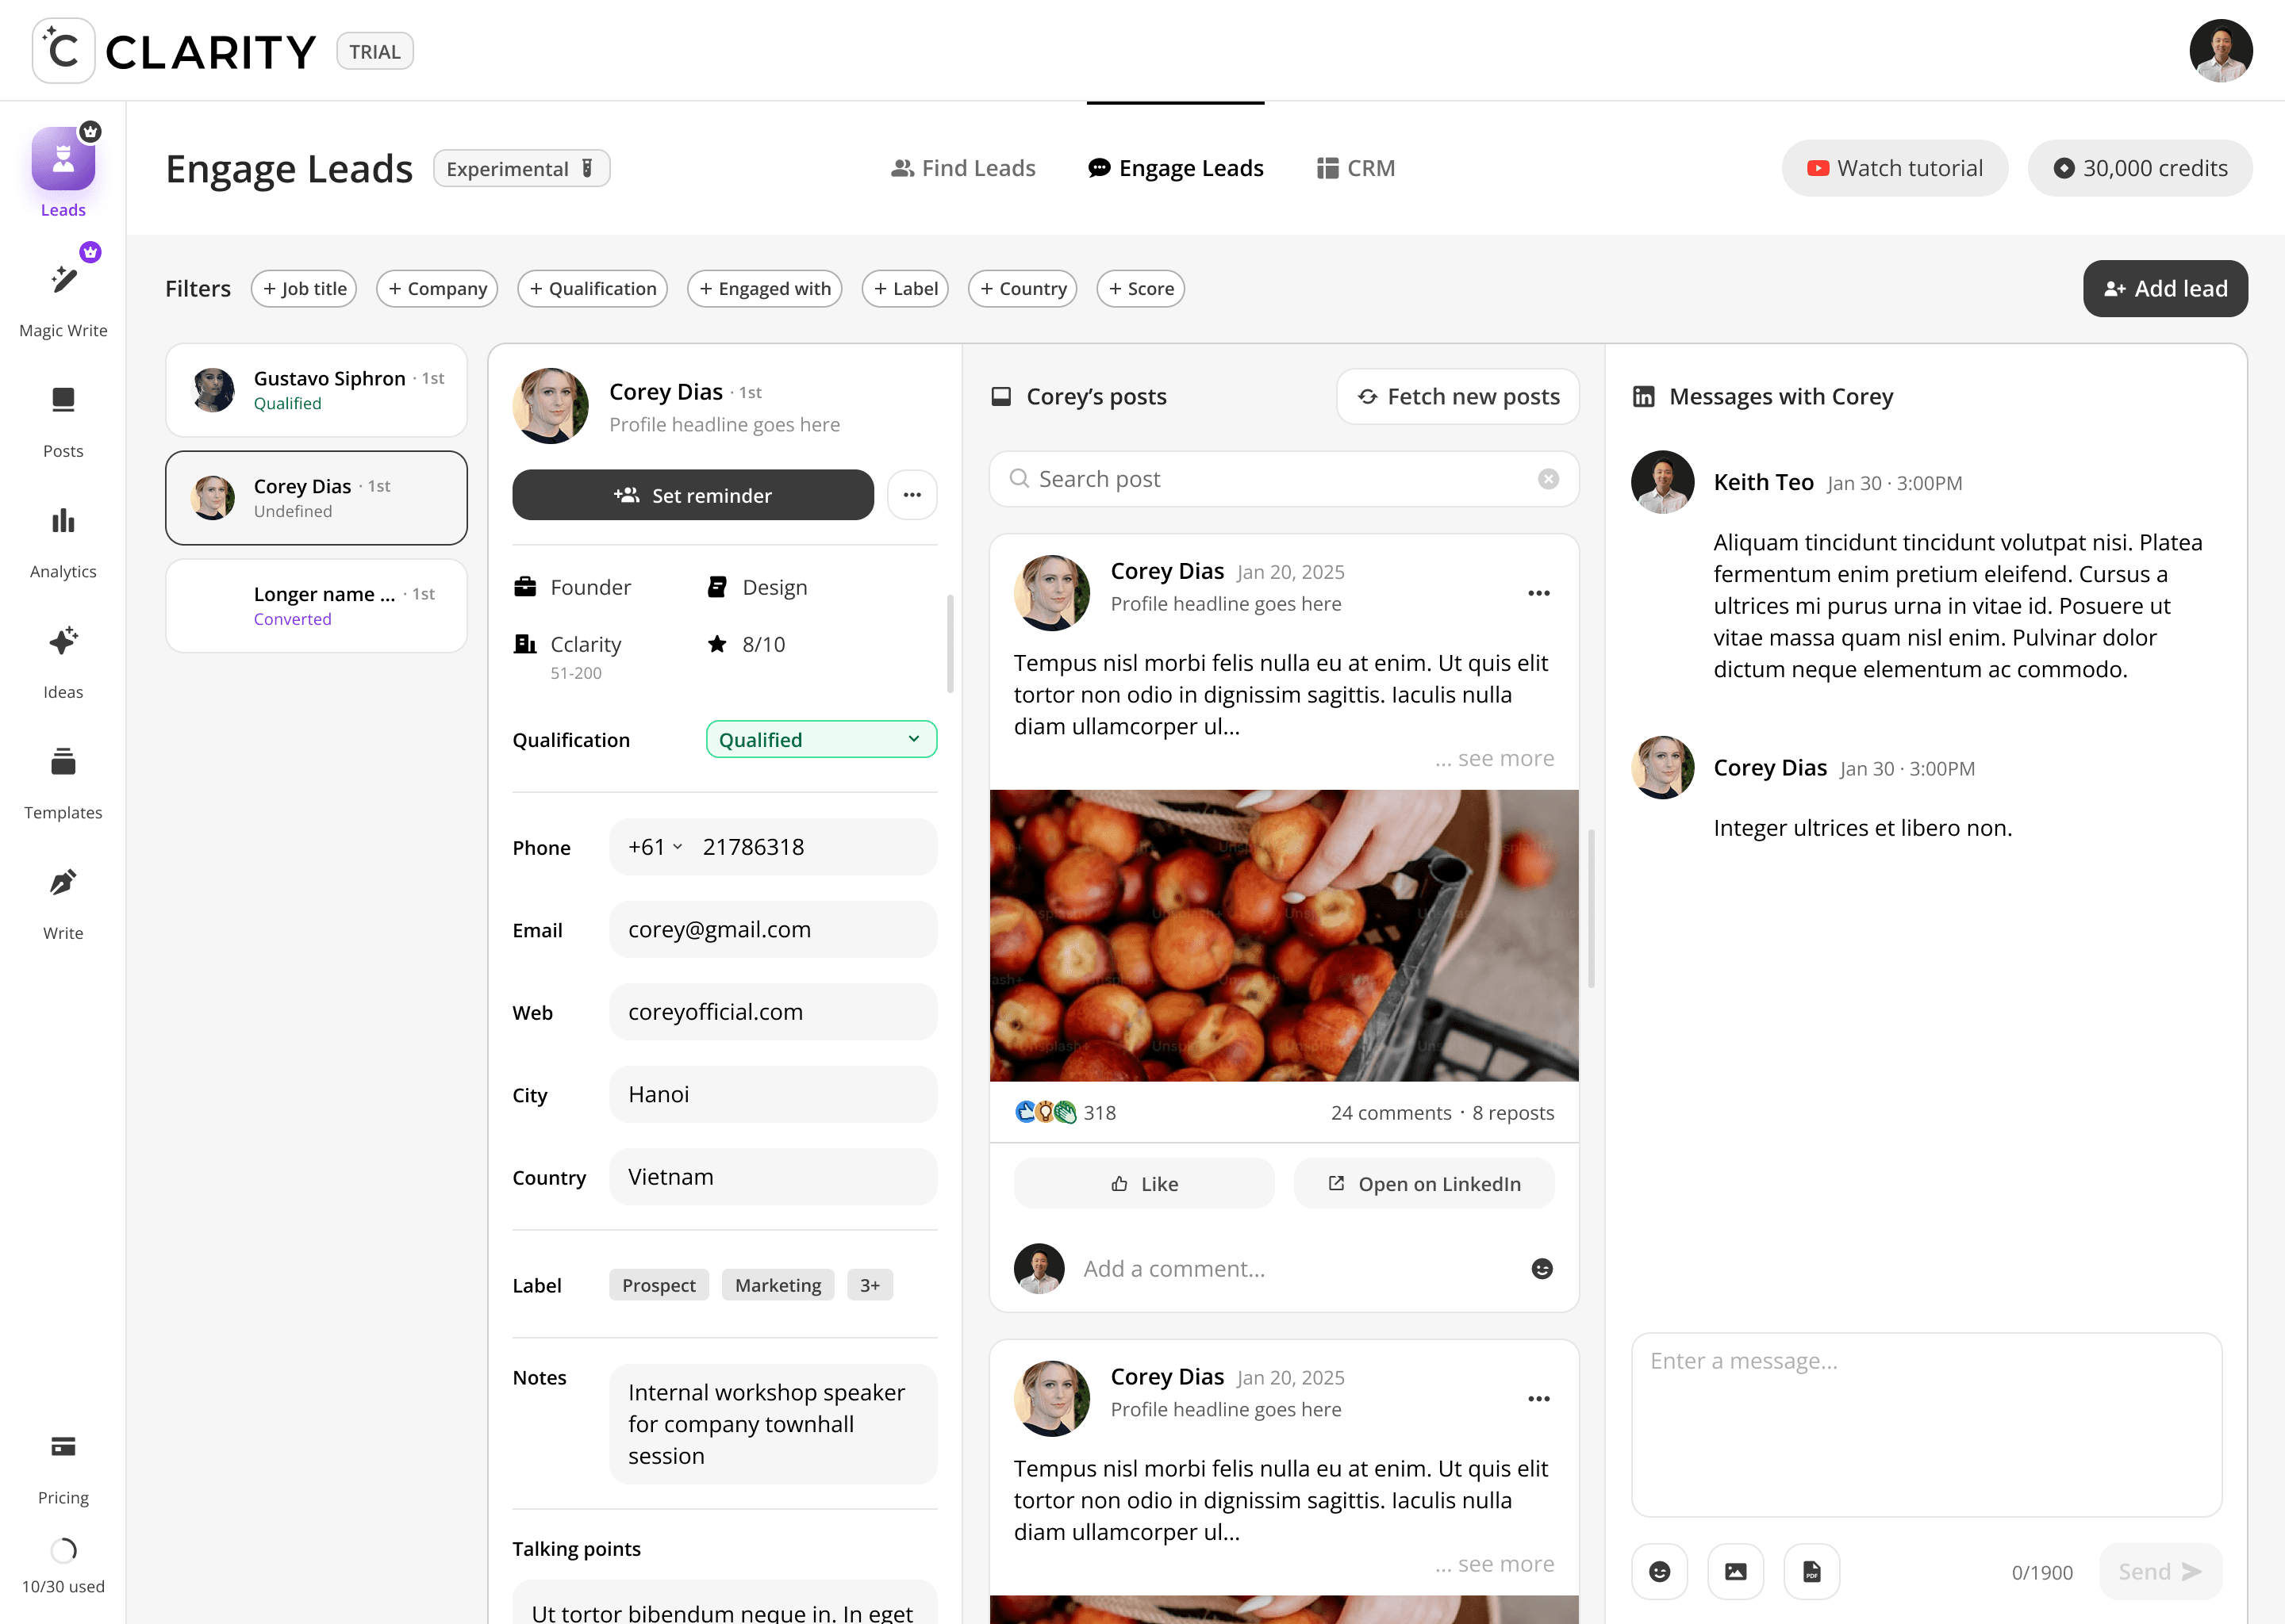Click the Fetch new posts button
2285x1624 pixels.
pyautogui.click(x=1457, y=397)
